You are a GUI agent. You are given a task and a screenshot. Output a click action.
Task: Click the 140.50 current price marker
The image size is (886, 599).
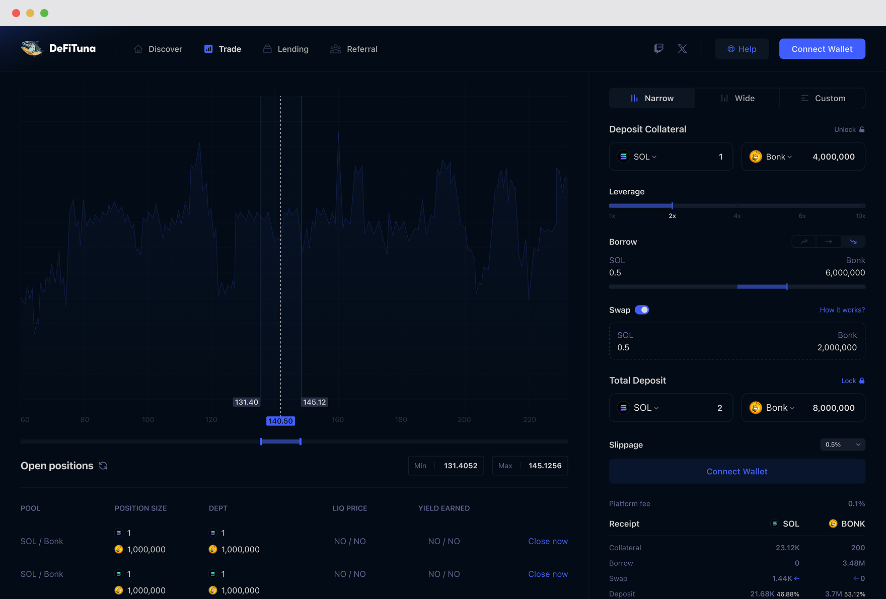(x=280, y=421)
